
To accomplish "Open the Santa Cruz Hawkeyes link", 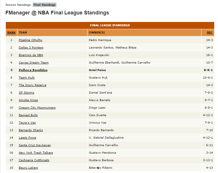I will pyautogui.click(x=35, y=145).
